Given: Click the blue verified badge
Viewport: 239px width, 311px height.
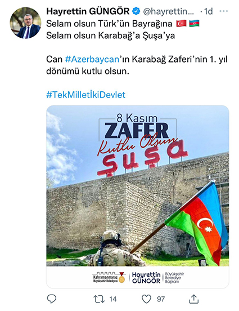Looking at the screenshot, I should 136,11.
